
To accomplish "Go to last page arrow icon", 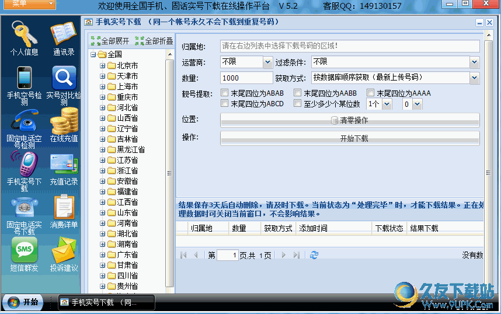I will [297, 255].
